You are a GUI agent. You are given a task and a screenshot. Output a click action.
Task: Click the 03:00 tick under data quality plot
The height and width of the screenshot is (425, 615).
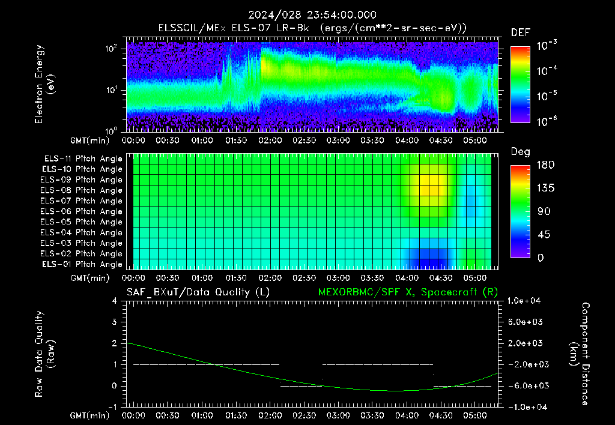coord(338,415)
